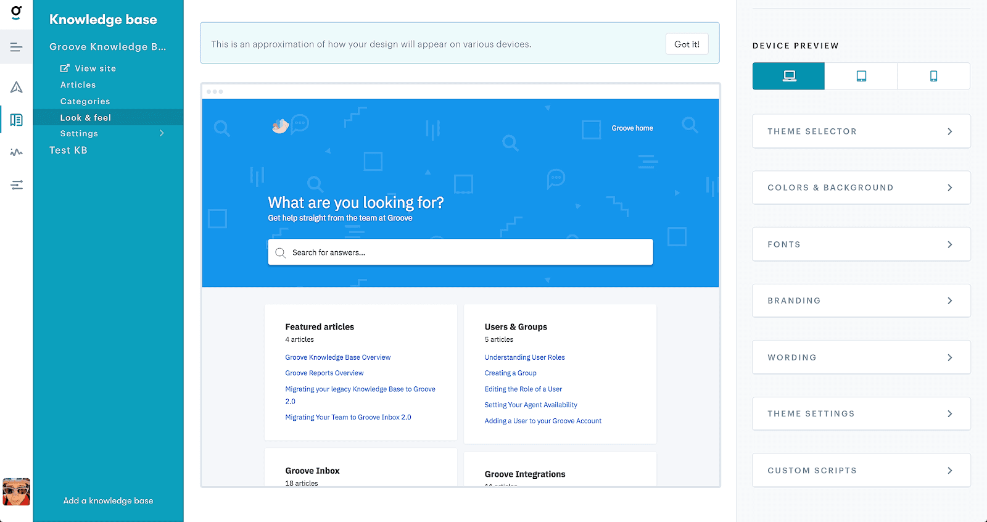This screenshot has width=987, height=522.
Task: Open Editing the Role of a User article
Action: pyautogui.click(x=523, y=389)
